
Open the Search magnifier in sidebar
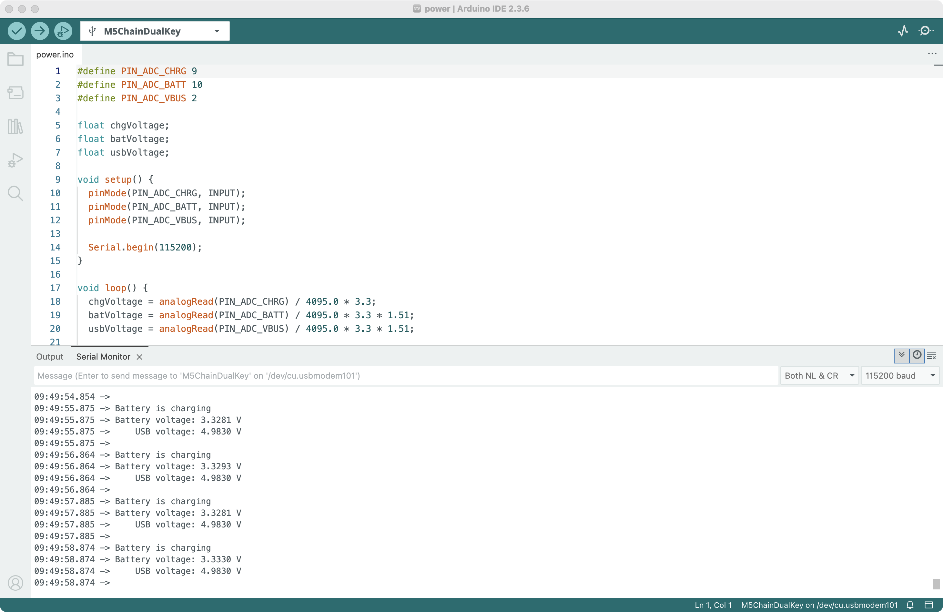point(15,193)
